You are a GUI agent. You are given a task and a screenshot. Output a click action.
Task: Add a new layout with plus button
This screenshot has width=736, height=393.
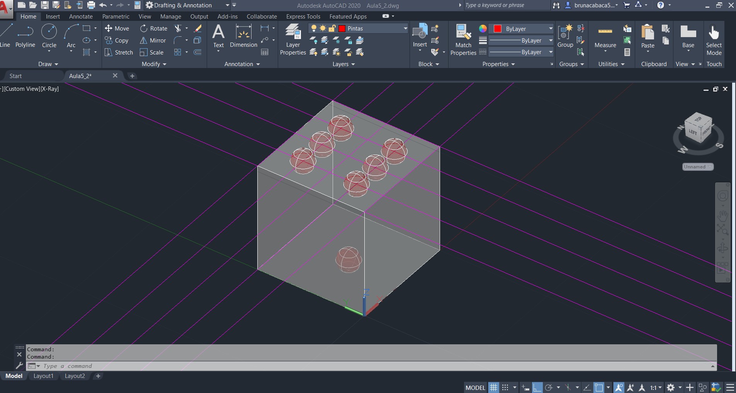coord(98,376)
